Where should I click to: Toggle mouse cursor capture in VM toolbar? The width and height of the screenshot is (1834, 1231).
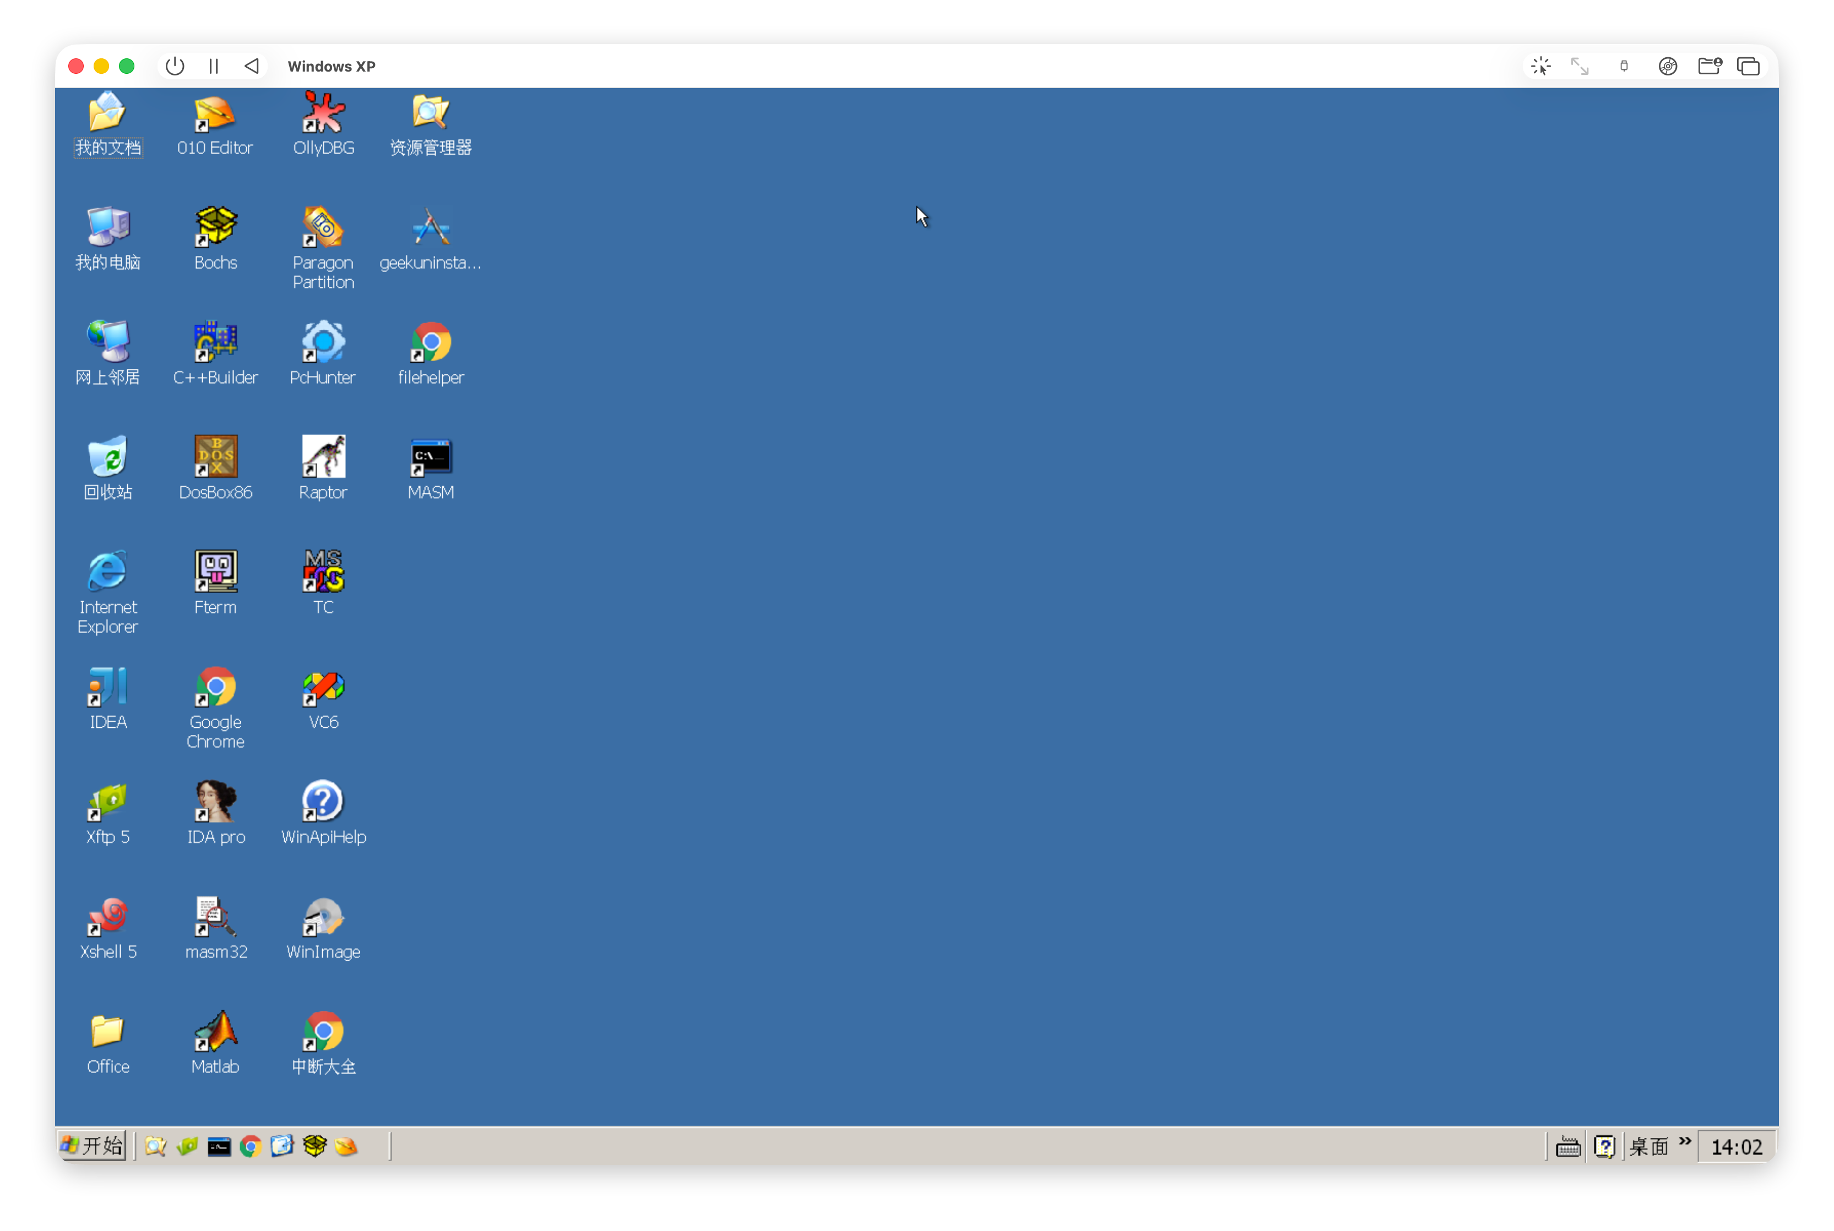pos(1540,66)
